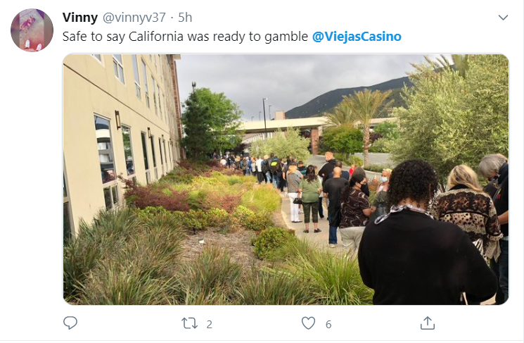The image size is (524, 343).
Task: Open tweet permalink via 5h timestamp
Action: (x=185, y=18)
